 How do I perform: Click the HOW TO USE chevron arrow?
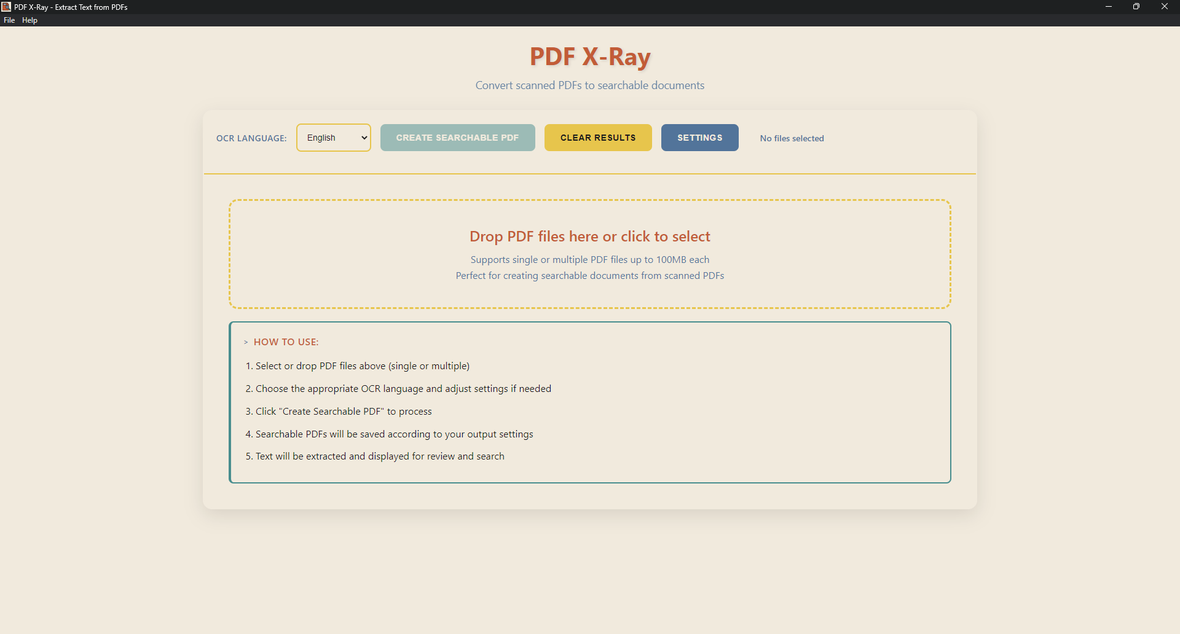[x=245, y=342]
